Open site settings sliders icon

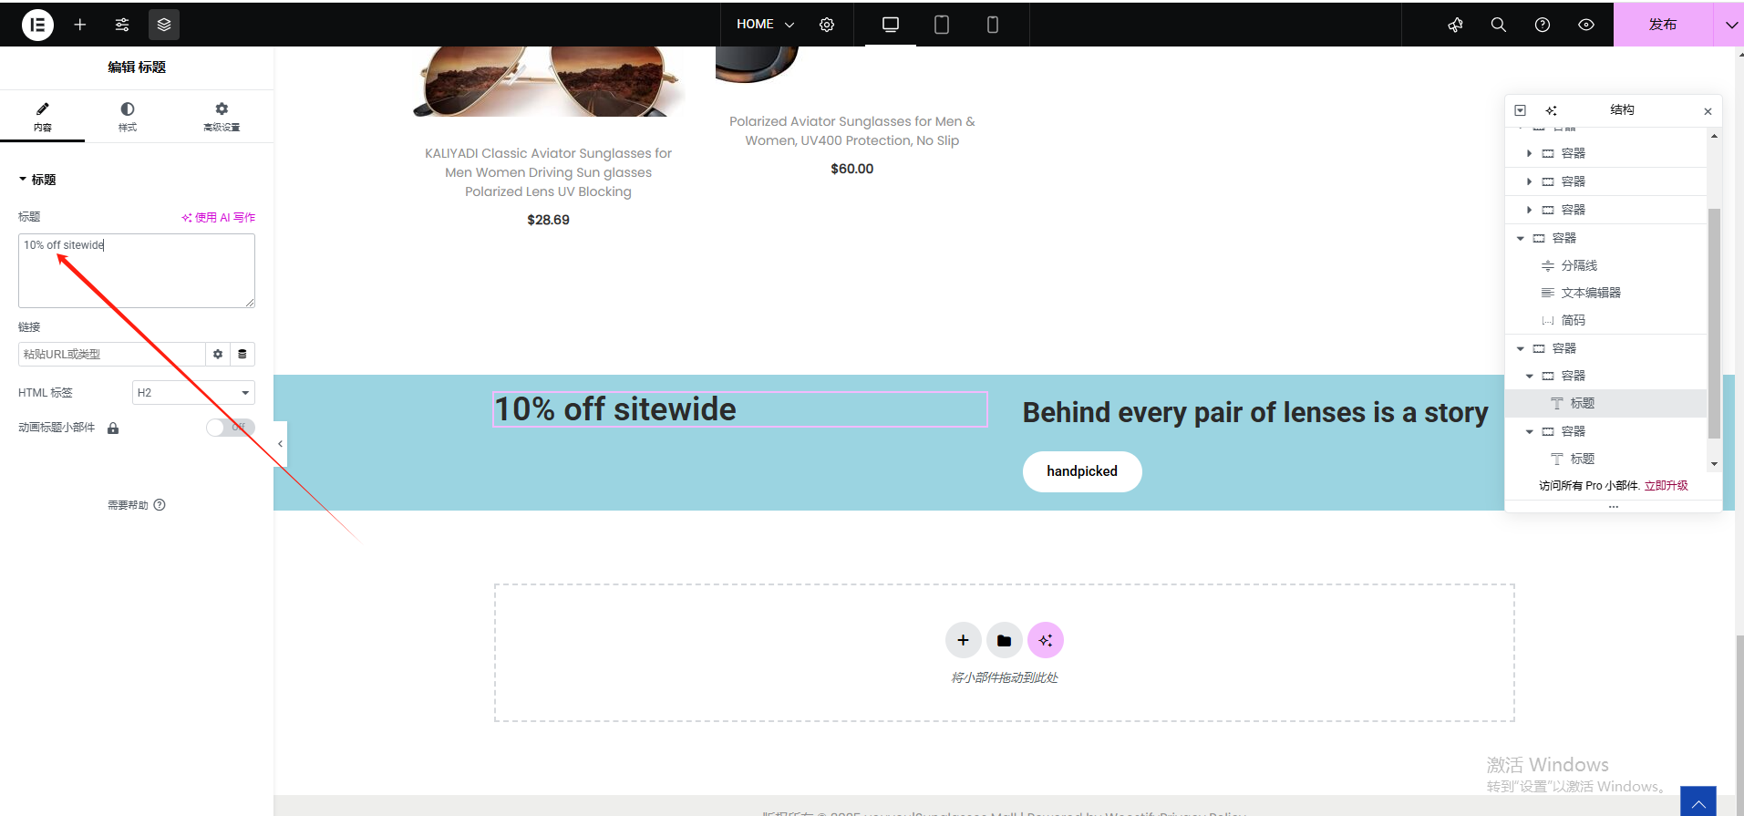tap(122, 25)
